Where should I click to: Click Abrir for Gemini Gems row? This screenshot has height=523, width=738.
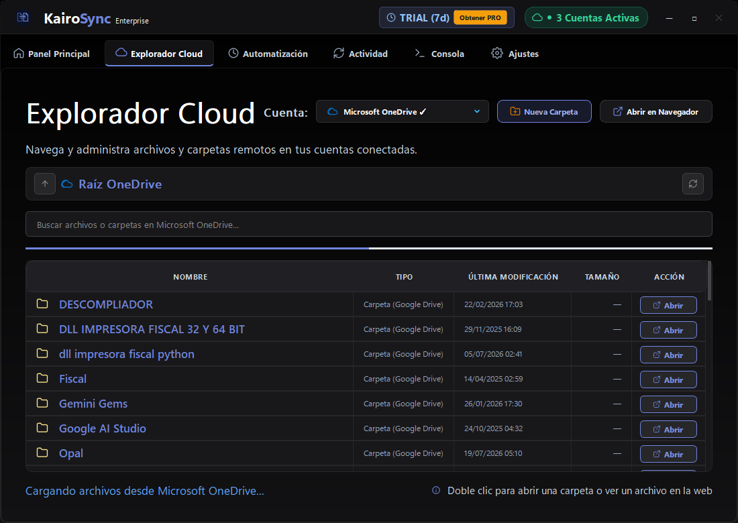point(668,404)
